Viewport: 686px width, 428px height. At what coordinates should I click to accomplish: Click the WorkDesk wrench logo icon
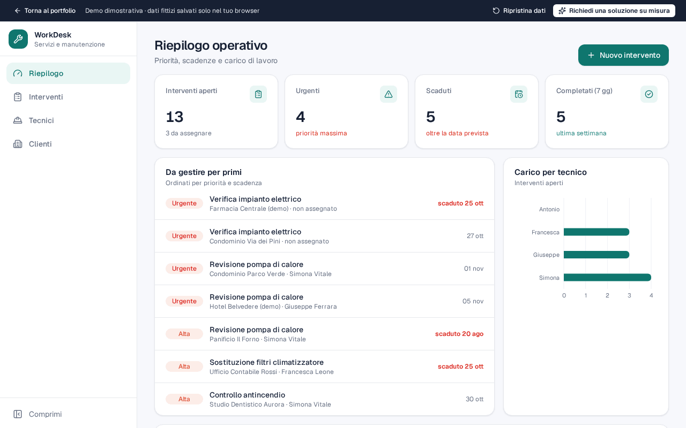click(x=18, y=39)
